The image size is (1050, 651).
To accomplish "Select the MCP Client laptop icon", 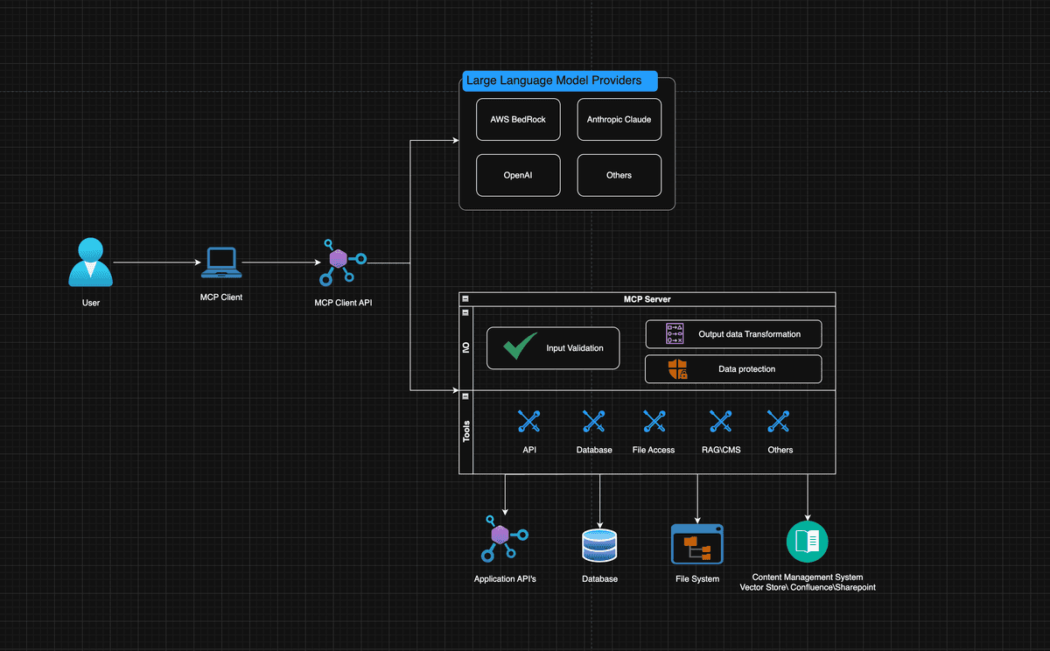I will coord(220,262).
